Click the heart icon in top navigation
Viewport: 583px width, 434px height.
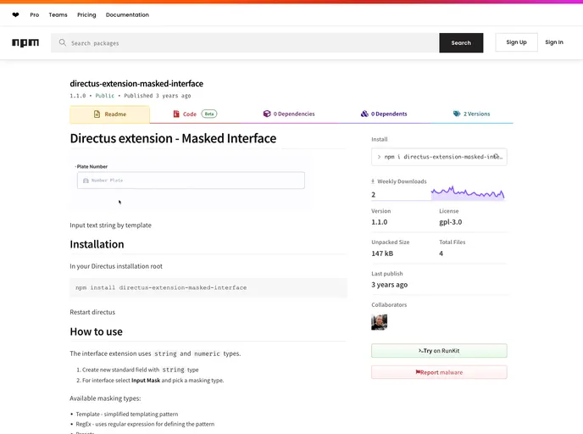15,15
